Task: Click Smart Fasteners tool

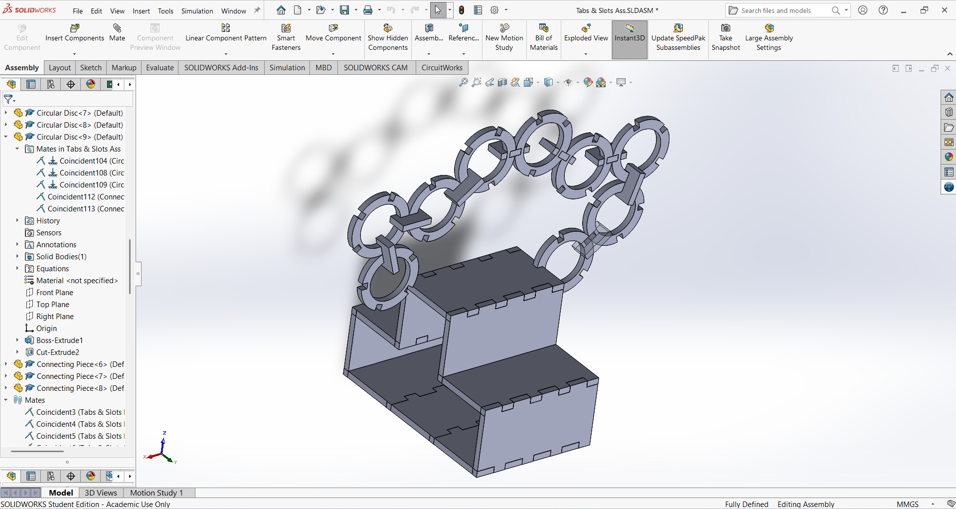Action: 286,37
